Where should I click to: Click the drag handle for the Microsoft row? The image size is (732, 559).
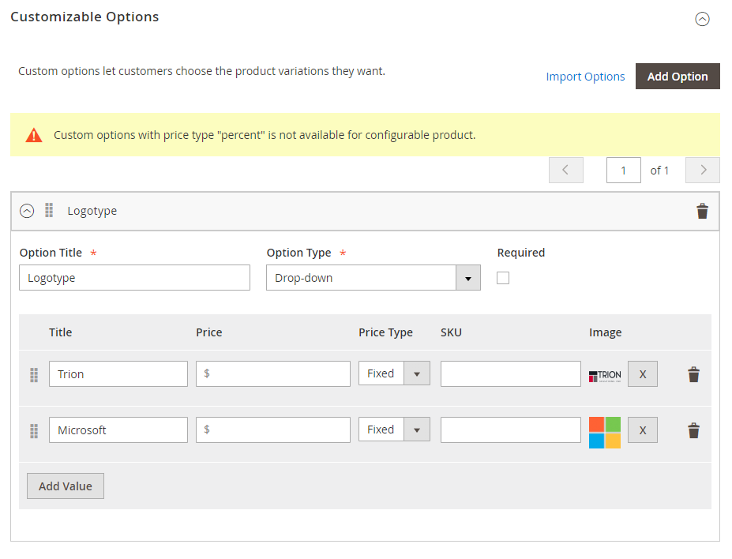pos(34,430)
